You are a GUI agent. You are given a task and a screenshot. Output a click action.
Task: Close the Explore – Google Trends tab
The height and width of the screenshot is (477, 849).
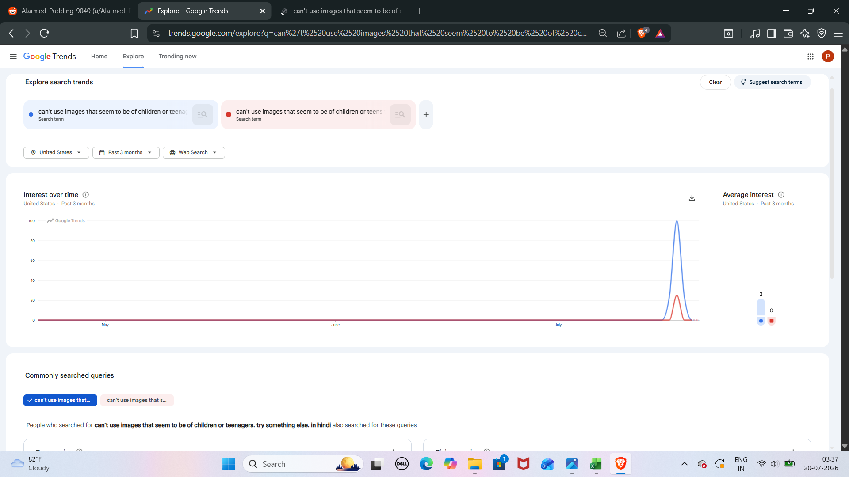262,11
